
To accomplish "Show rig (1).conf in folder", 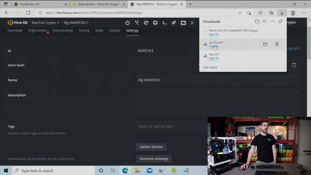I will (265, 44).
